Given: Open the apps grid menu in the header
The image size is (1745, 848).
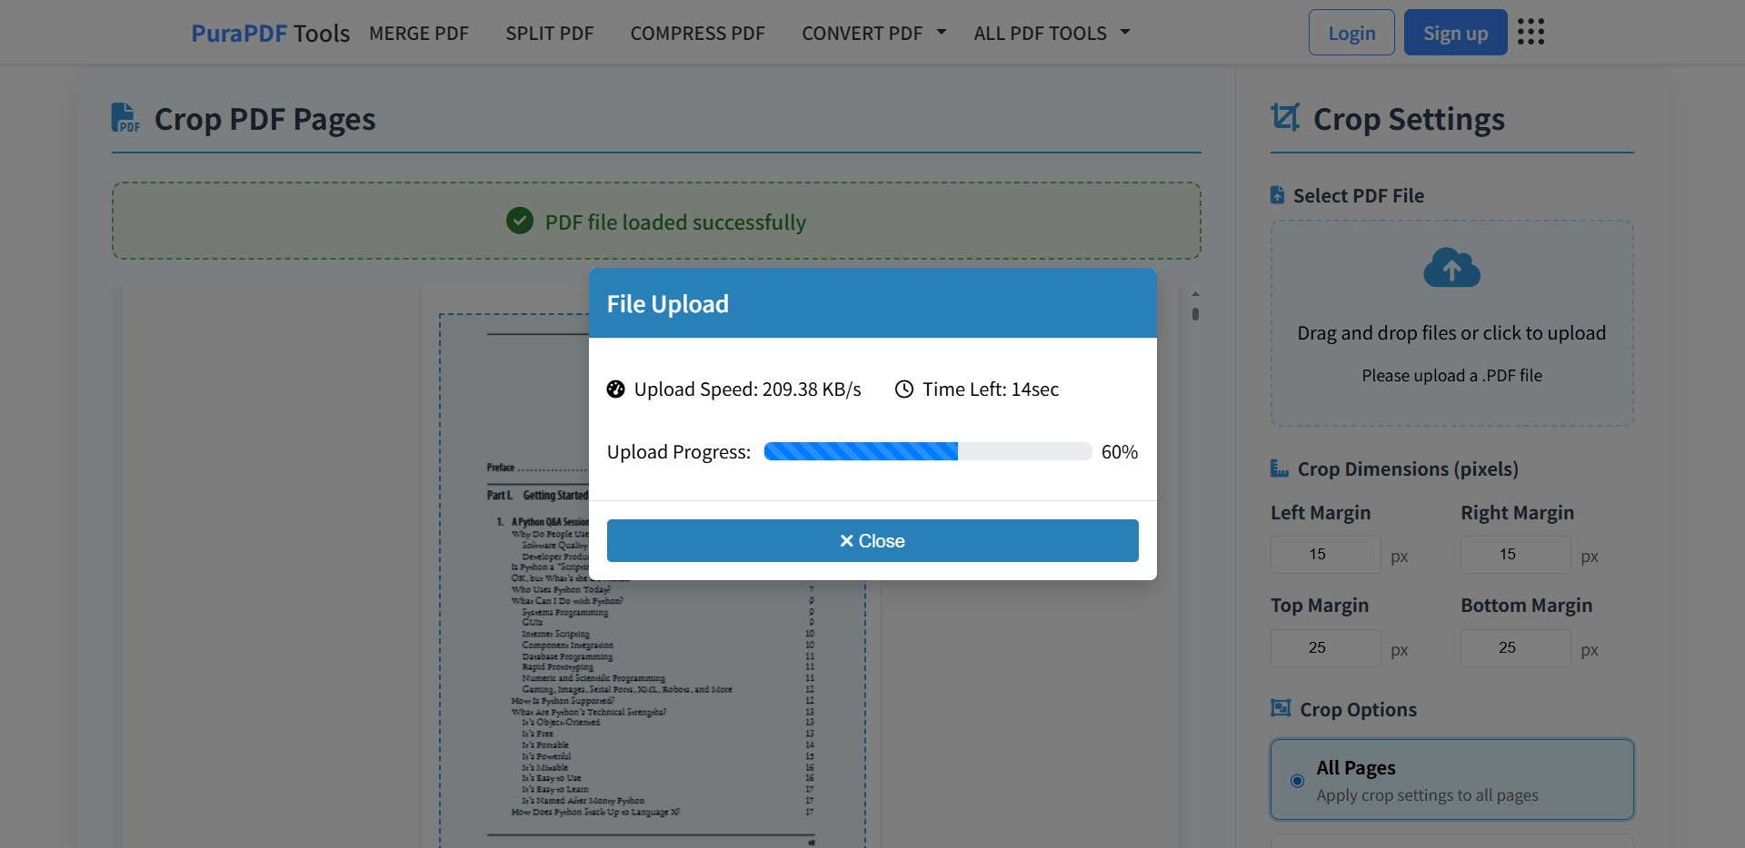Looking at the screenshot, I should coord(1532,32).
